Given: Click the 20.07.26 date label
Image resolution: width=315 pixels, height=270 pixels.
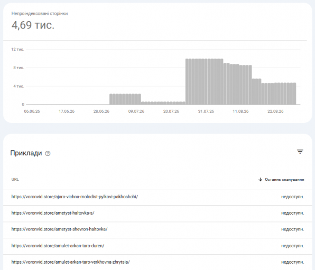Looking at the screenshot, I should point(171,111).
